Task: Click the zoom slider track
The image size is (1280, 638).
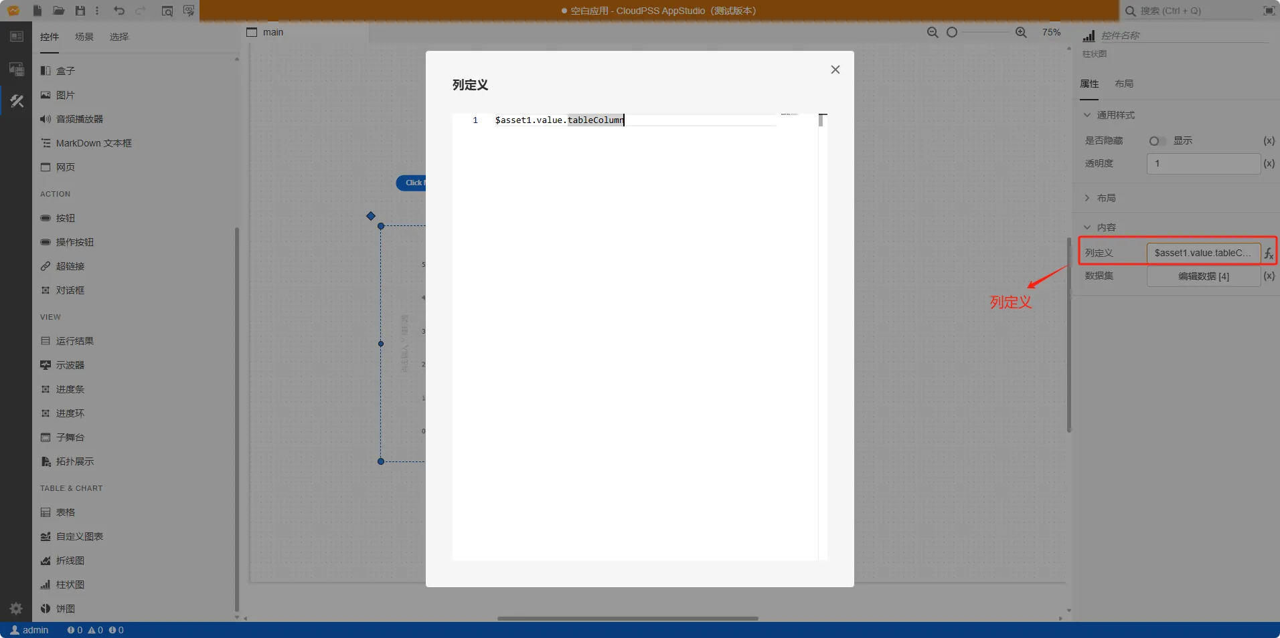Action: (985, 32)
